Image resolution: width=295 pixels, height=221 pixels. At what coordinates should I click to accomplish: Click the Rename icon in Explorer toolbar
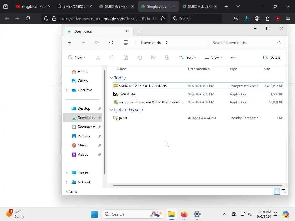click(139, 57)
